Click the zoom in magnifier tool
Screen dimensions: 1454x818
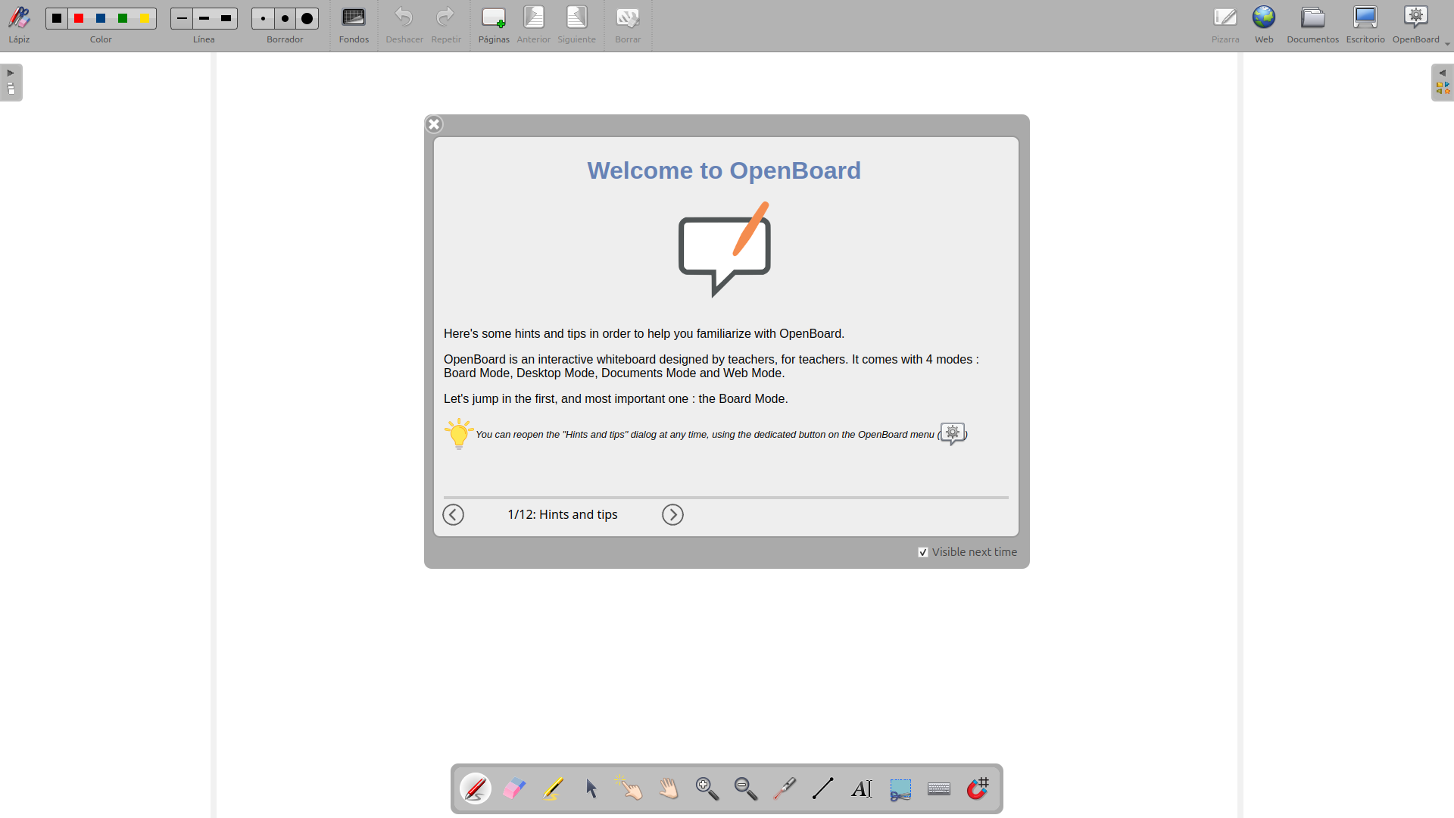click(707, 789)
